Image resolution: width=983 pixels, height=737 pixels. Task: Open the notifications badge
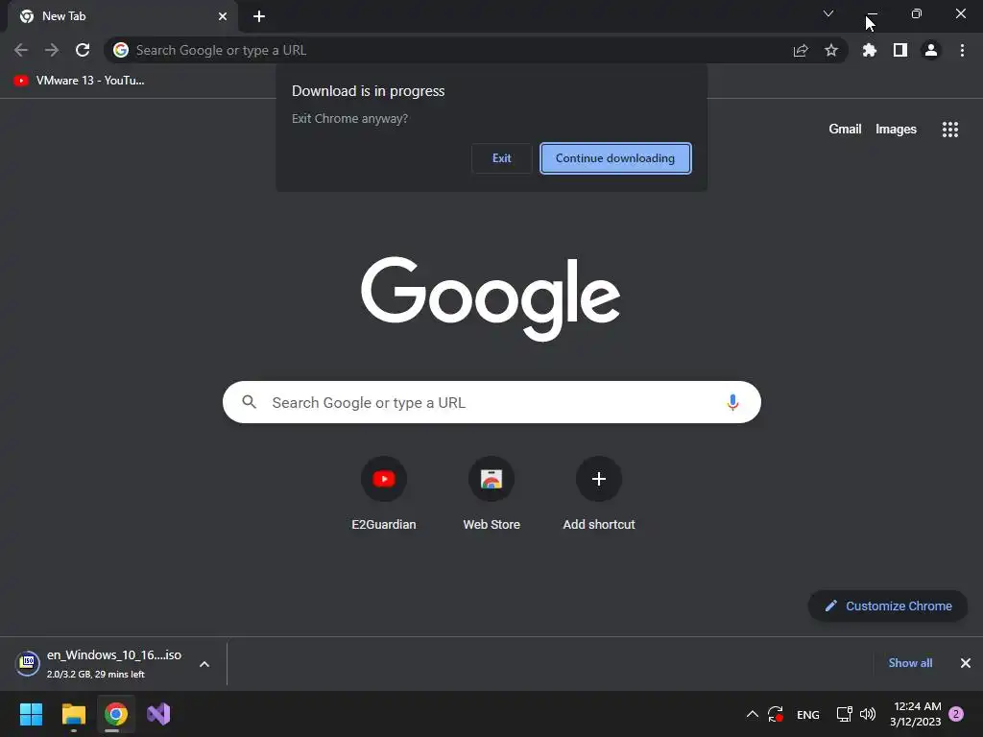[956, 714]
